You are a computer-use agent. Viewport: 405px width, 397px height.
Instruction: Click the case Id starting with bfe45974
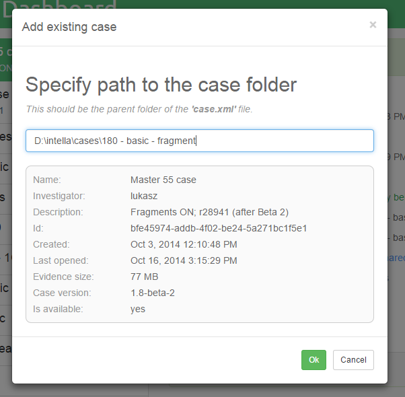pos(219,228)
